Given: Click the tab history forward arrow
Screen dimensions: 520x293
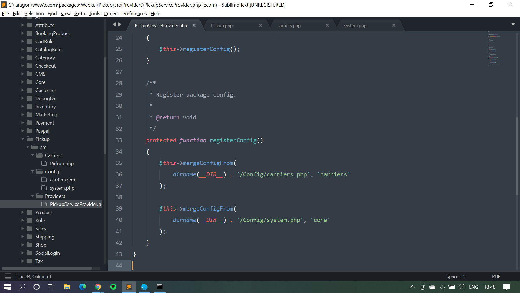Looking at the screenshot, I should coord(120,24).
